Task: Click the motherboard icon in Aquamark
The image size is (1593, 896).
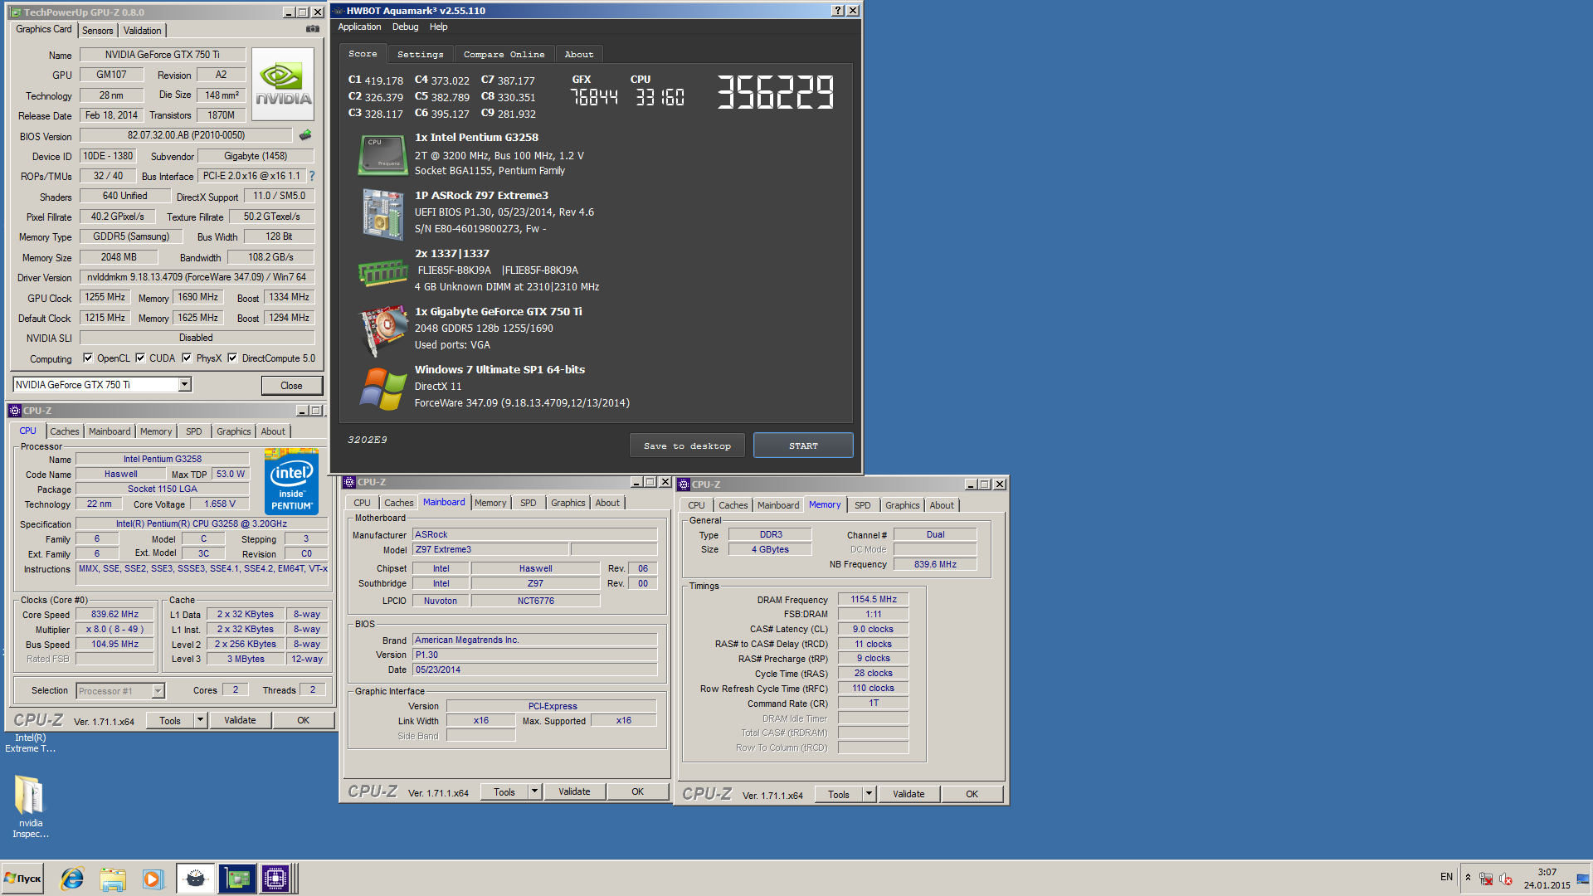Action: point(382,213)
